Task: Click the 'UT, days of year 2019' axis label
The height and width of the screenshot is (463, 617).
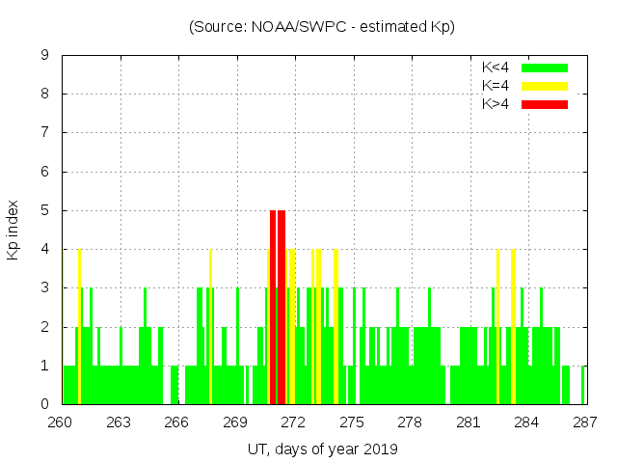Action: 322,449
